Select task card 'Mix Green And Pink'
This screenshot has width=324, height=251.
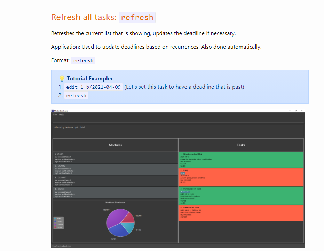click(241, 160)
